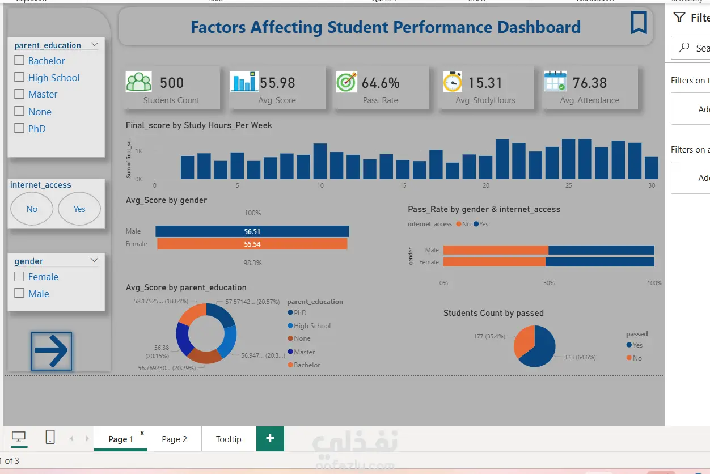The height and width of the screenshot is (474, 710).
Task: Check the High School parent_education option
Action: (x=19, y=77)
